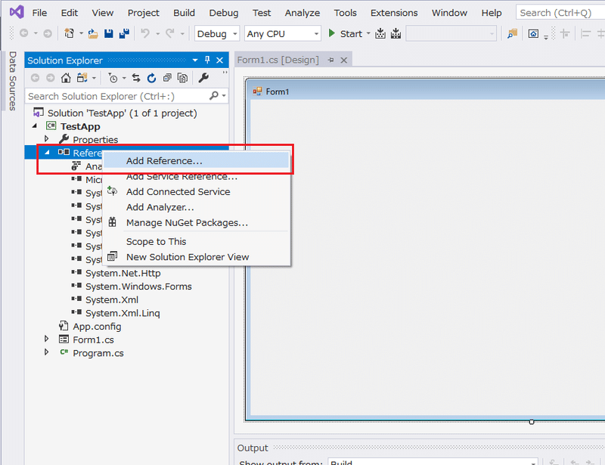Open Solution Explorer window position dropdown
This screenshot has width=605, height=465.
(x=195, y=60)
